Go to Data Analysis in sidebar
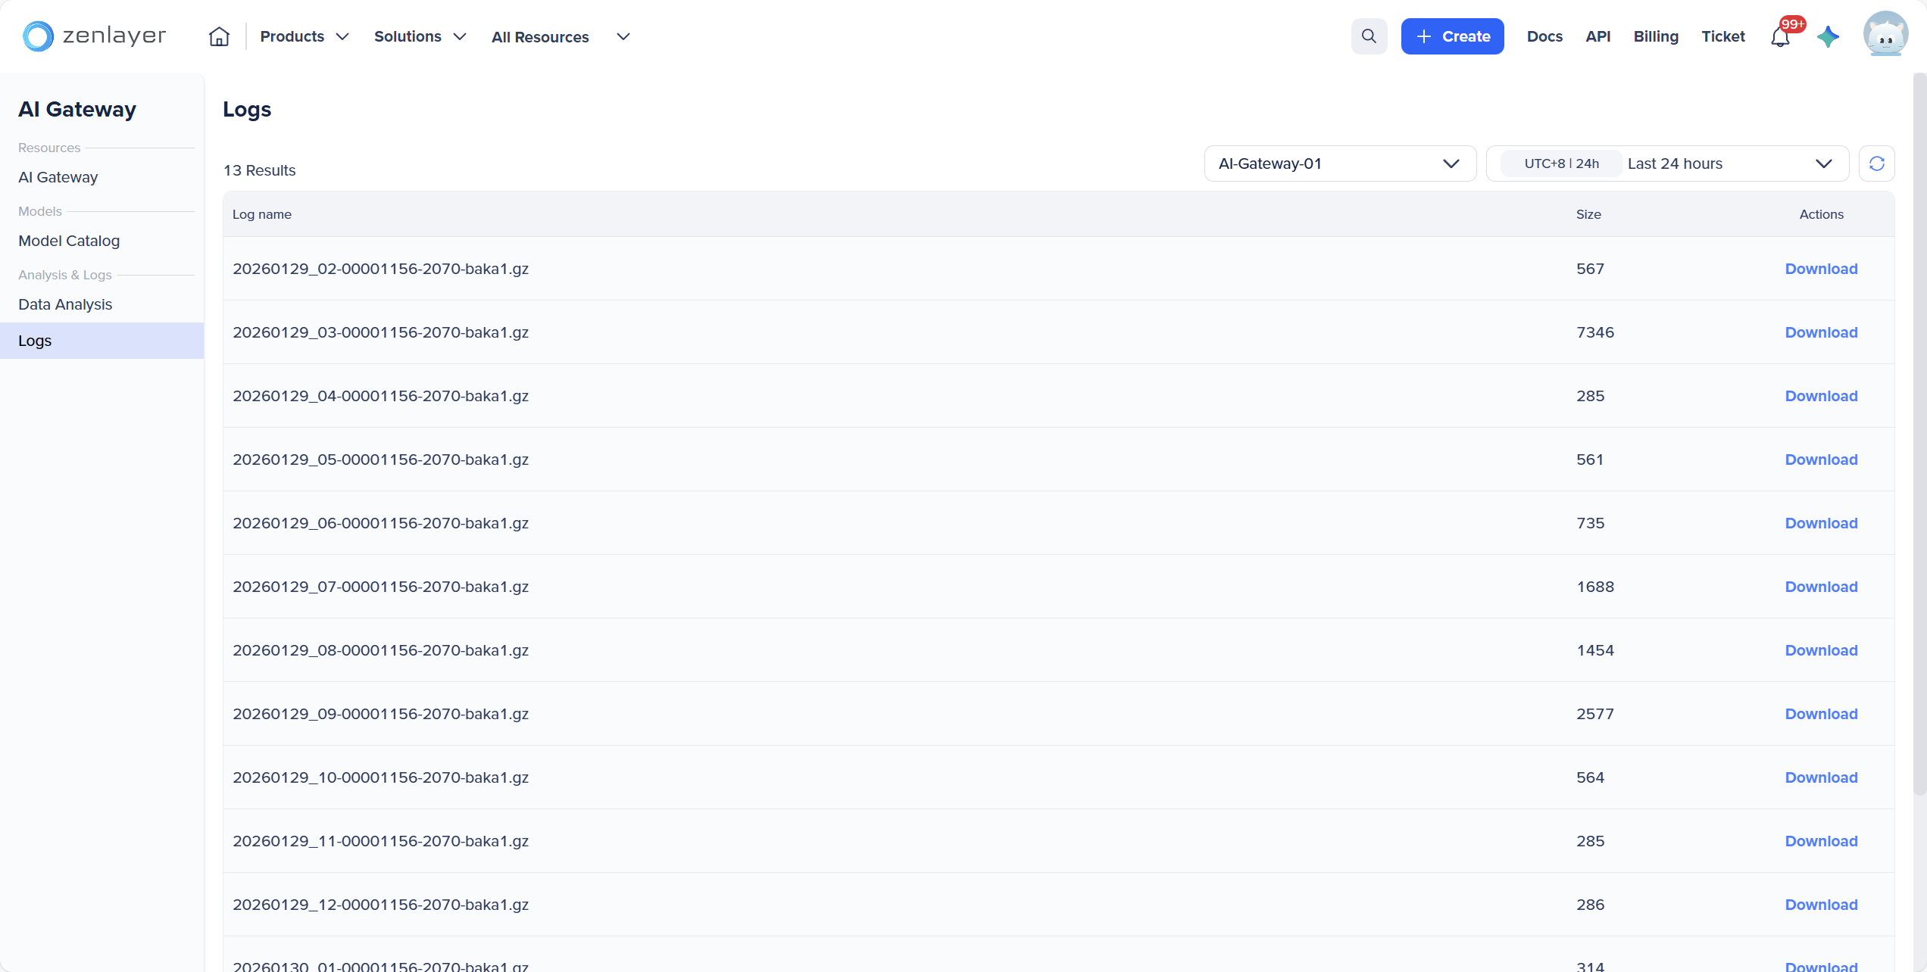Viewport: 1927px width, 972px height. click(x=65, y=304)
